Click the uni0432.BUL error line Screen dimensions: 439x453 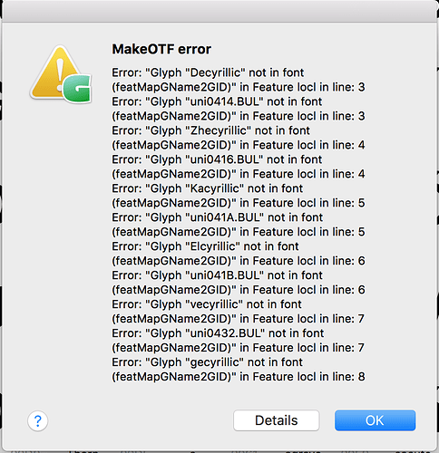(218, 333)
